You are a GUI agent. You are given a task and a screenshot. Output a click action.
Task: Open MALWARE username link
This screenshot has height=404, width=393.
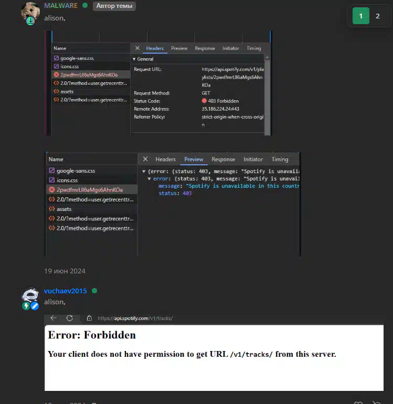click(x=61, y=6)
